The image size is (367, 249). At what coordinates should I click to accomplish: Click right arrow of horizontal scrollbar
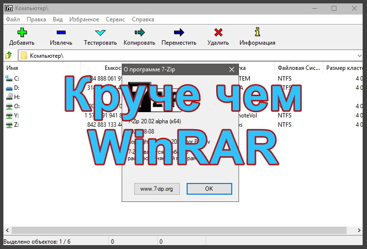(359, 230)
